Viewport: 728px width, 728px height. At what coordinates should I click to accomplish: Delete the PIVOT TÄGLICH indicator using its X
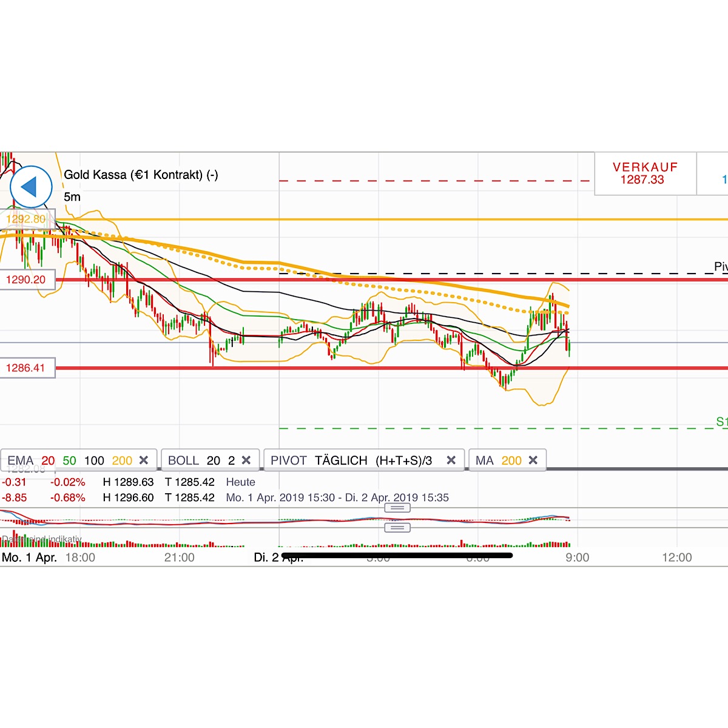point(451,460)
